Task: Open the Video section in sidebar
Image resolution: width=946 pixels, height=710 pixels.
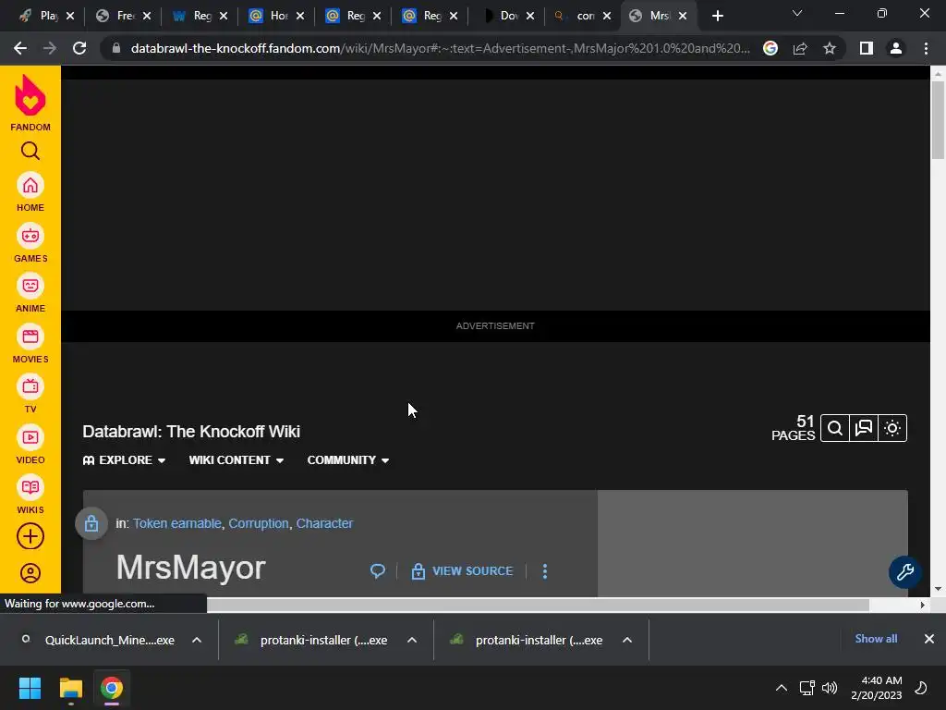Action: pos(30,445)
